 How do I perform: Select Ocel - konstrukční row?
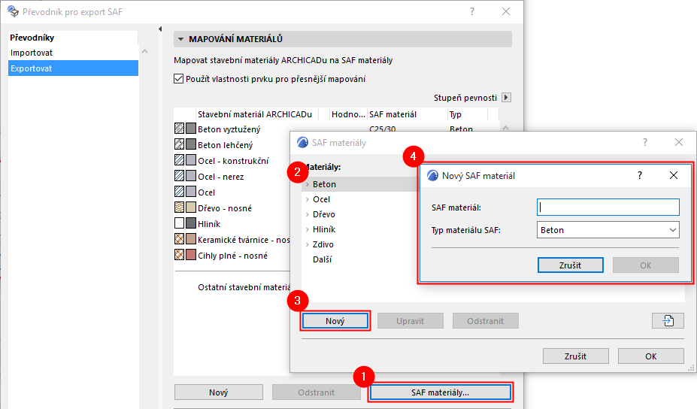coord(232,161)
